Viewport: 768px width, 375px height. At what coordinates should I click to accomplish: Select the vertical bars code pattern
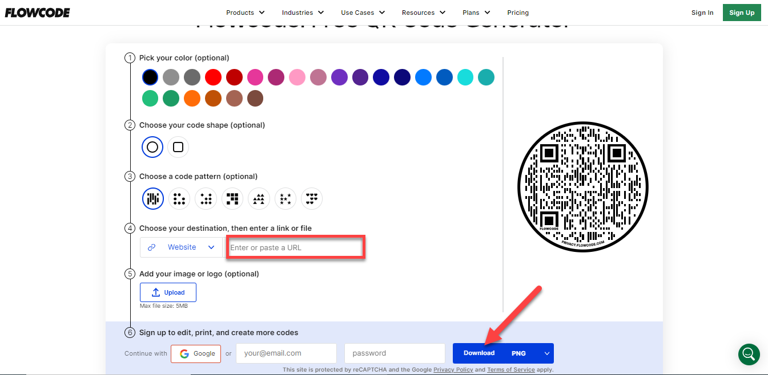point(152,198)
